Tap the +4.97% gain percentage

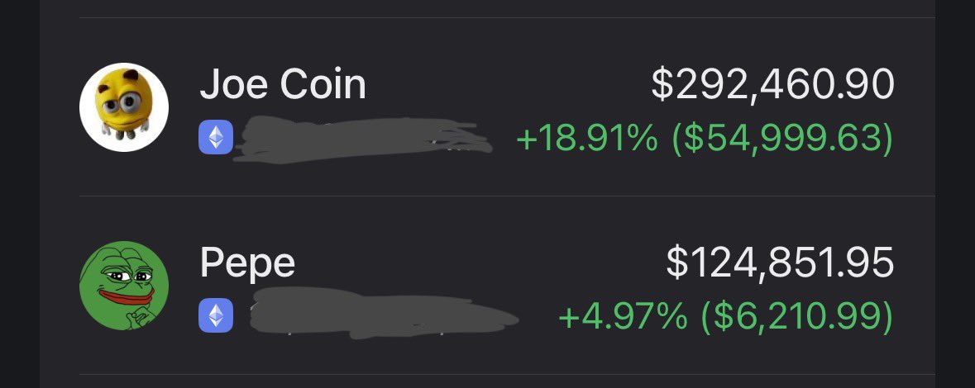pos(623,316)
